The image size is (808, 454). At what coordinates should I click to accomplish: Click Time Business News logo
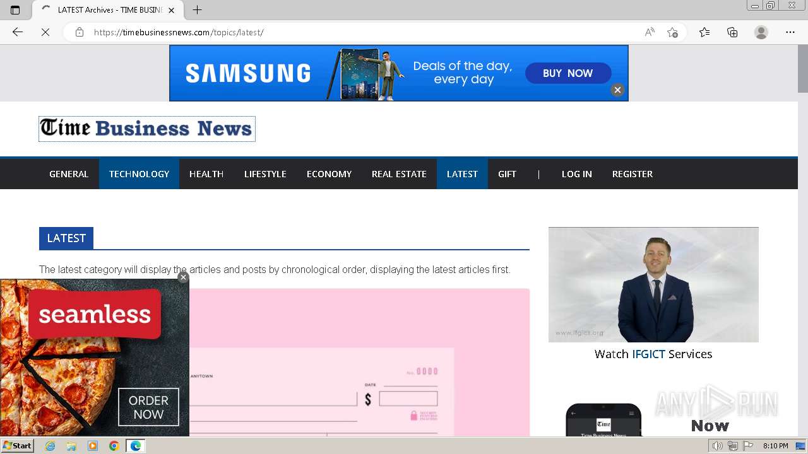(x=147, y=129)
